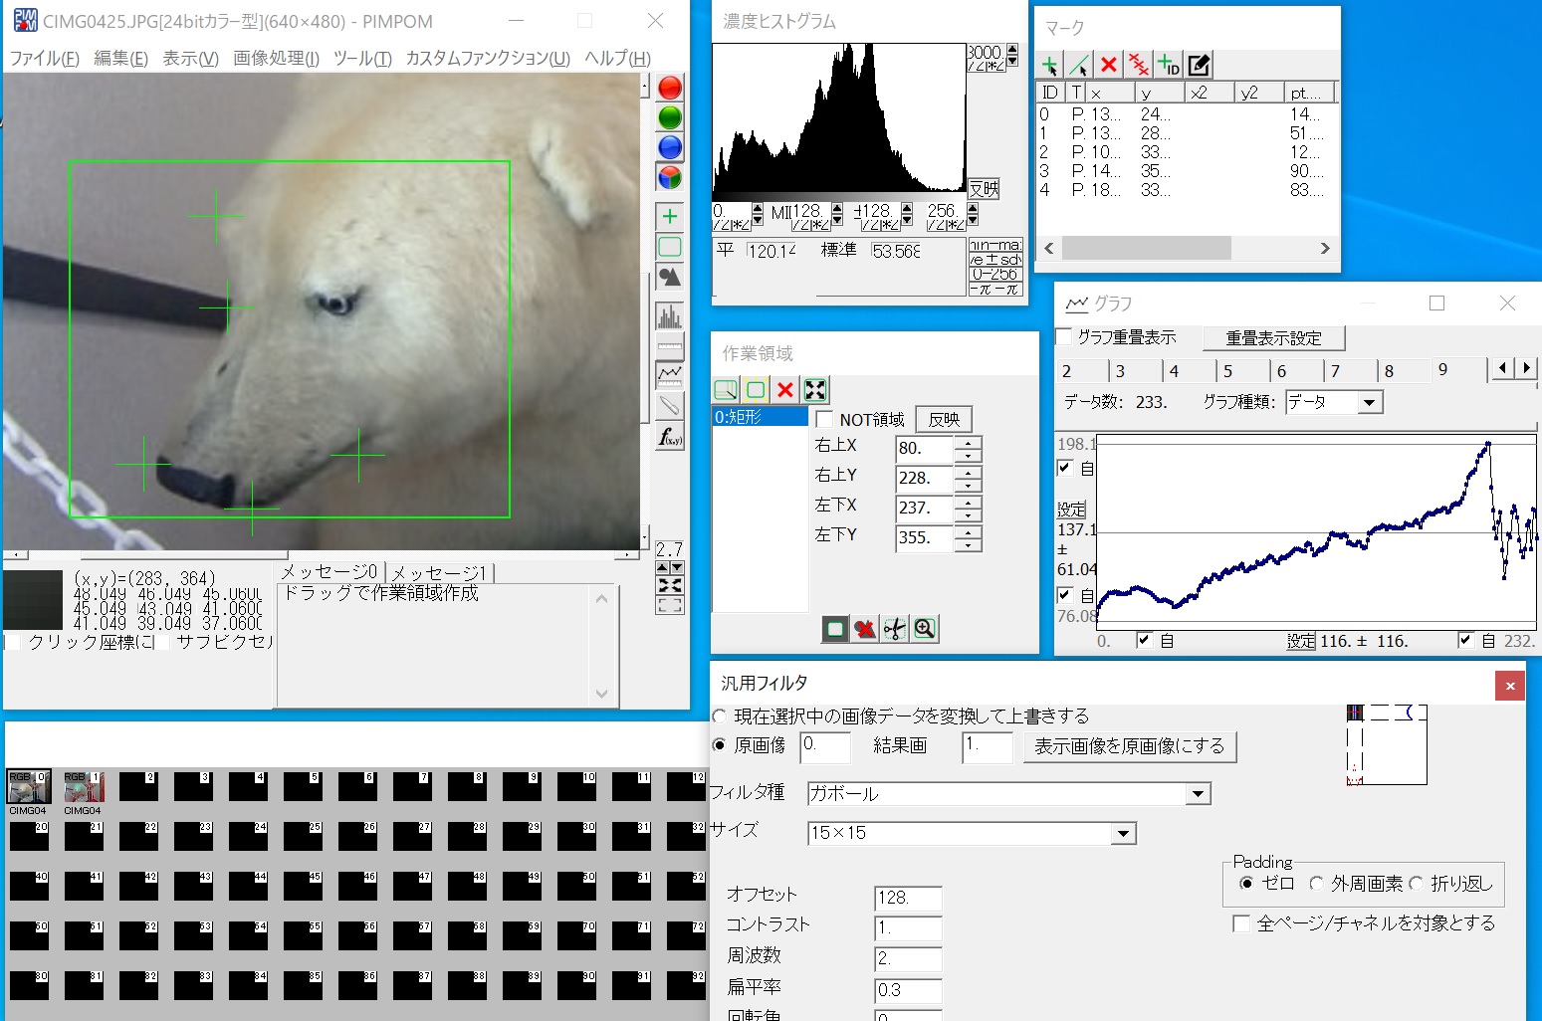
Task: Select the f(x,y) function tool
Action: tap(669, 435)
